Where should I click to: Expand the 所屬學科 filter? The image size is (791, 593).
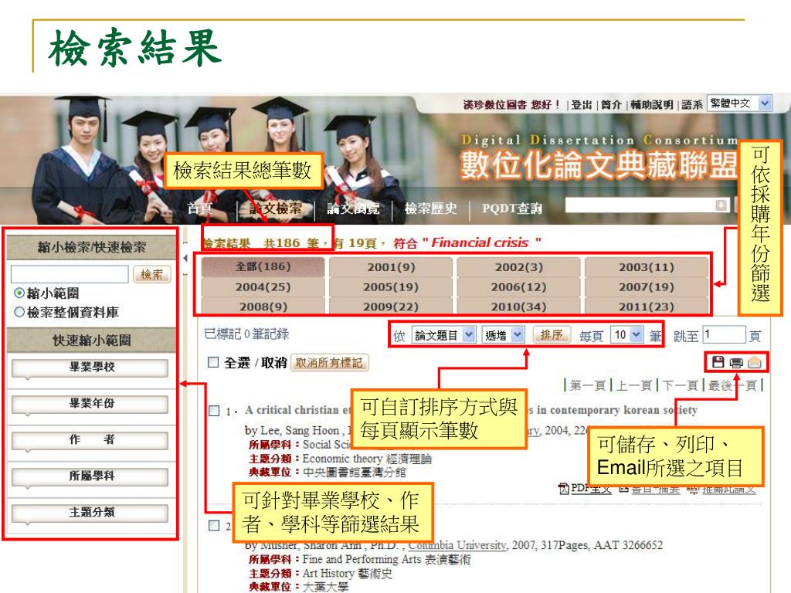coord(90,476)
